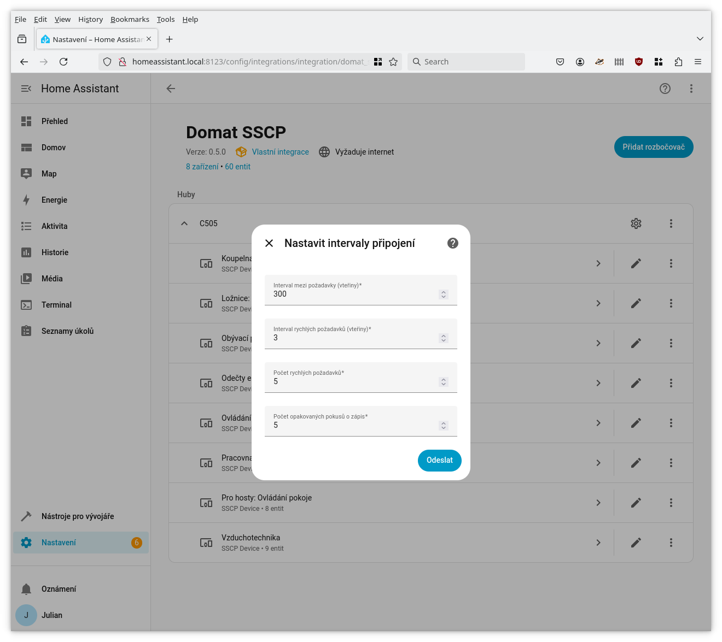Screen dimensions: 722x642
Task: Open the Firefox extensions puzzle icon
Action: point(678,62)
